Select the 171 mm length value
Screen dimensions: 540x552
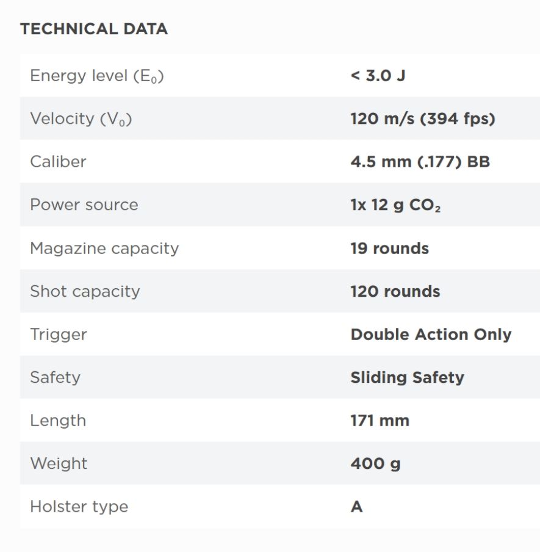pyautogui.click(x=380, y=421)
